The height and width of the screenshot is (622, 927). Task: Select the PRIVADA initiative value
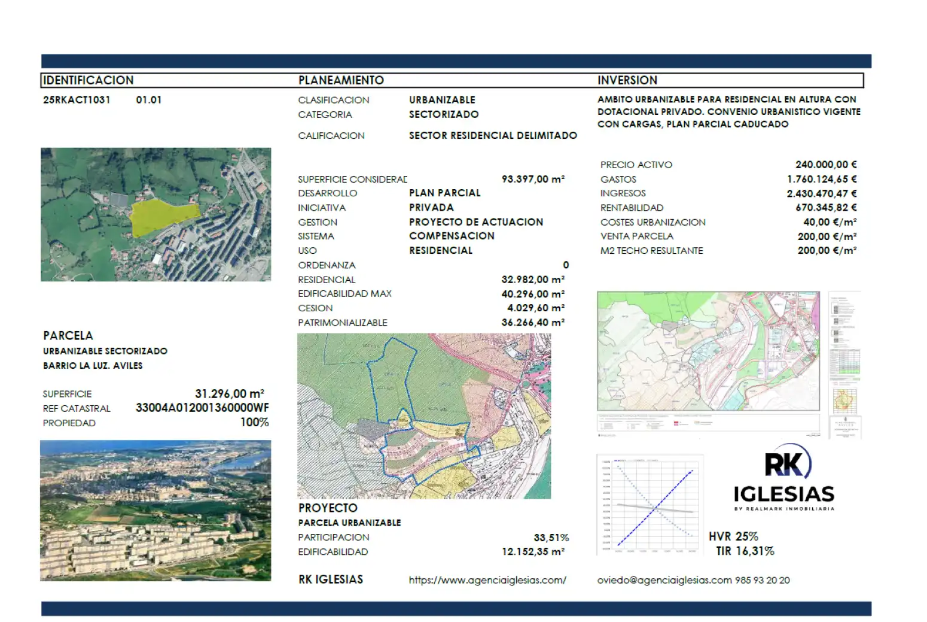(431, 208)
